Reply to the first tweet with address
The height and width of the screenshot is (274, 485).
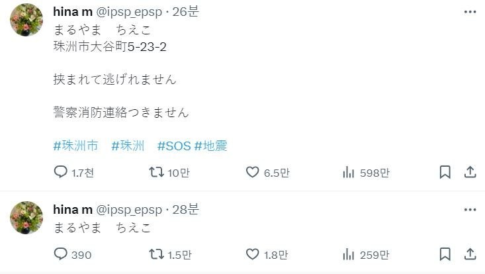[60, 173]
